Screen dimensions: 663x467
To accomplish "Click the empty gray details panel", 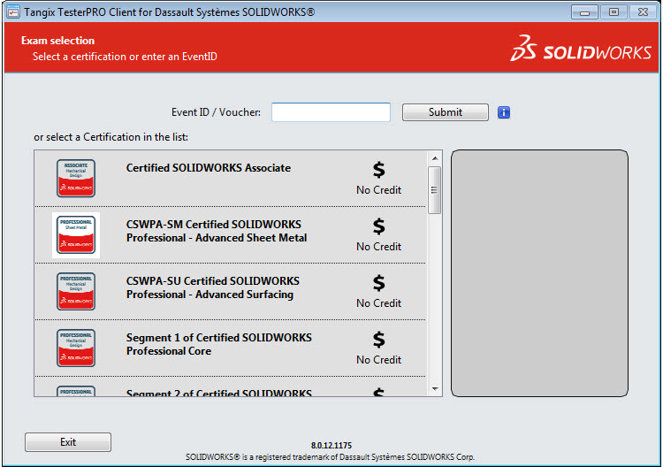I will coord(539,273).
